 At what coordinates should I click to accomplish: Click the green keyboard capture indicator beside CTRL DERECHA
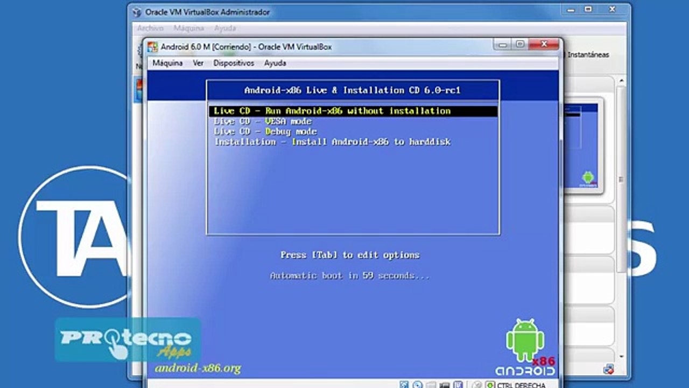coord(489,385)
